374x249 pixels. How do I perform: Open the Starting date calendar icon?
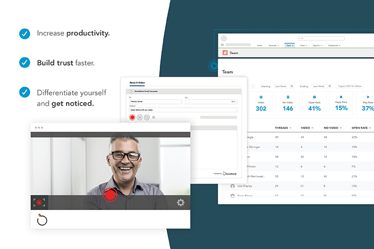(x=292, y=86)
